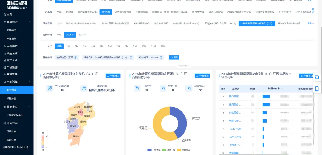Screen dimensions: 322x155
Task: Remove the 细分品种 CT filter tag
Action: (x=131, y=58)
